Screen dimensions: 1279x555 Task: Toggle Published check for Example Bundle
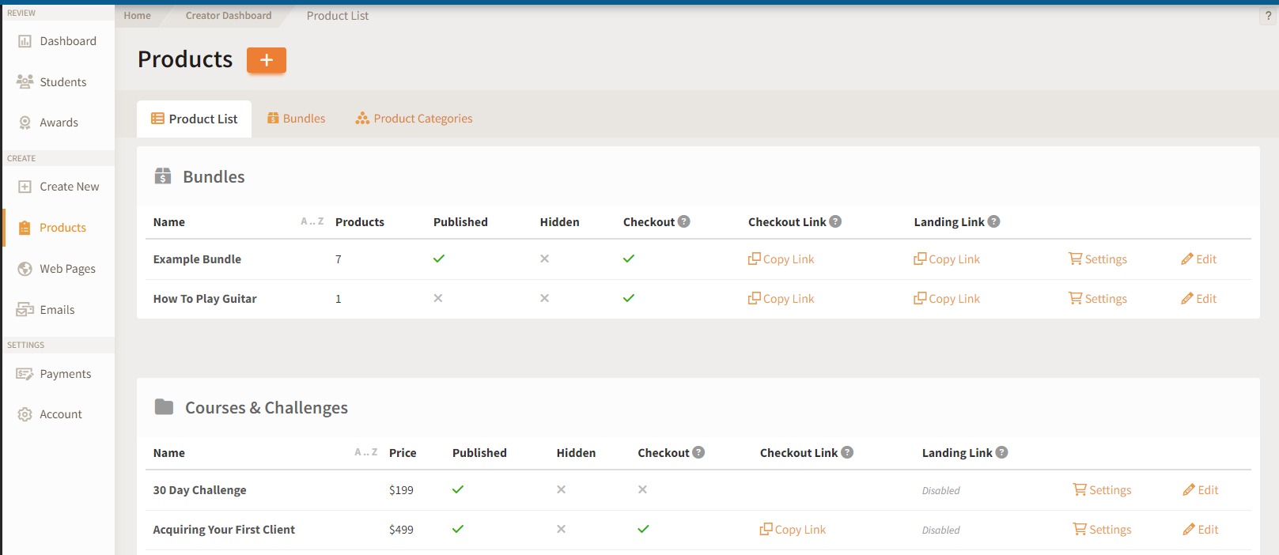pyautogui.click(x=439, y=259)
